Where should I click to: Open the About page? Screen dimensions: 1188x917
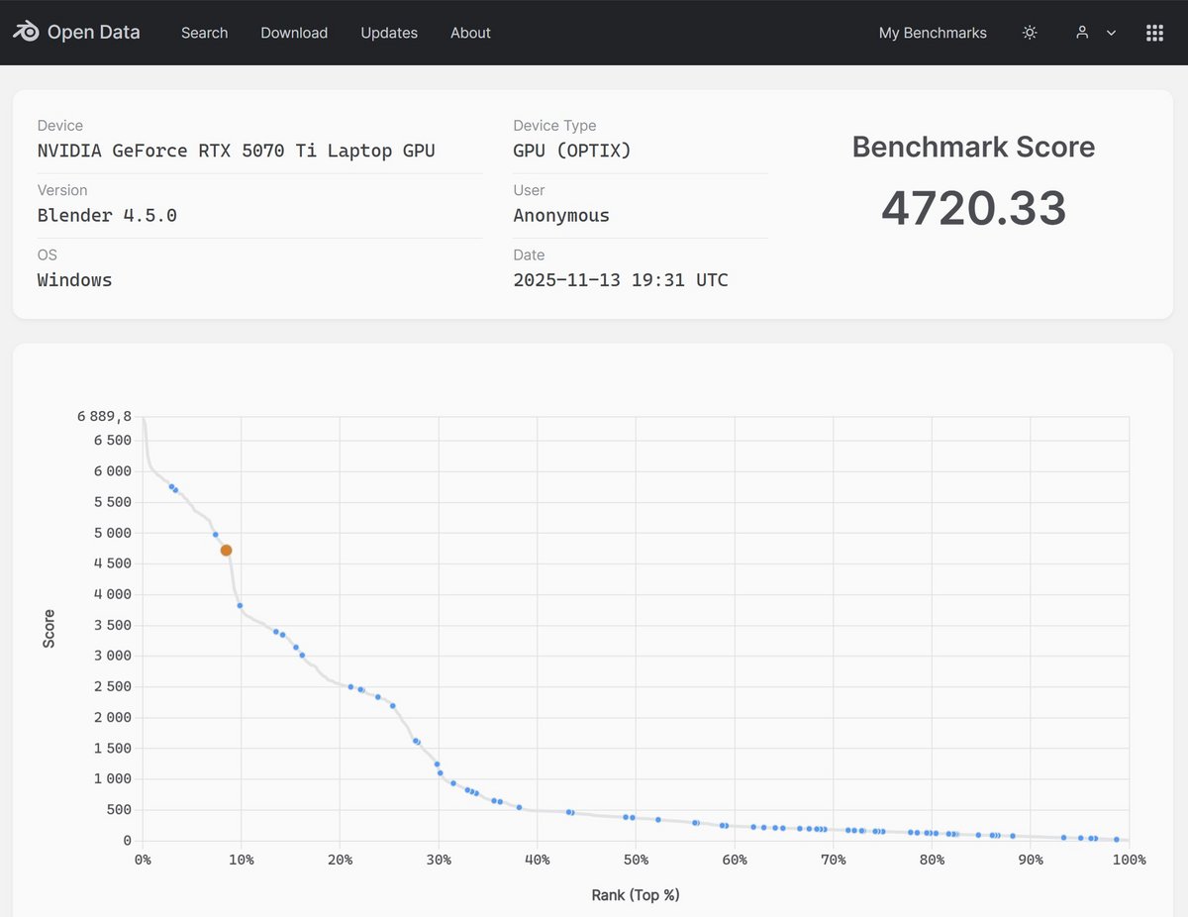tap(470, 33)
